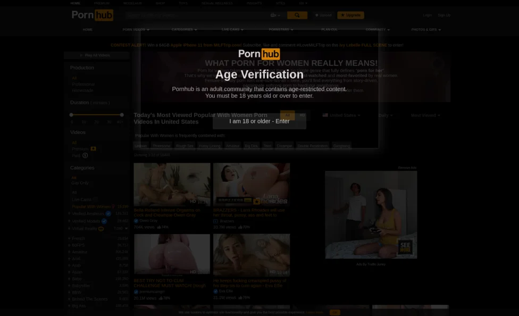Open the EN language dropdown in top bar
The width and height of the screenshot is (519, 316).
(x=303, y=3)
